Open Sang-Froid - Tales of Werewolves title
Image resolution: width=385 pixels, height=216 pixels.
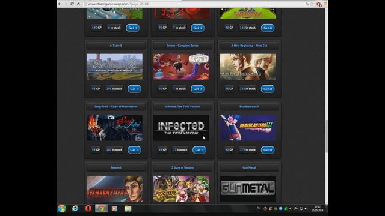point(116,107)
